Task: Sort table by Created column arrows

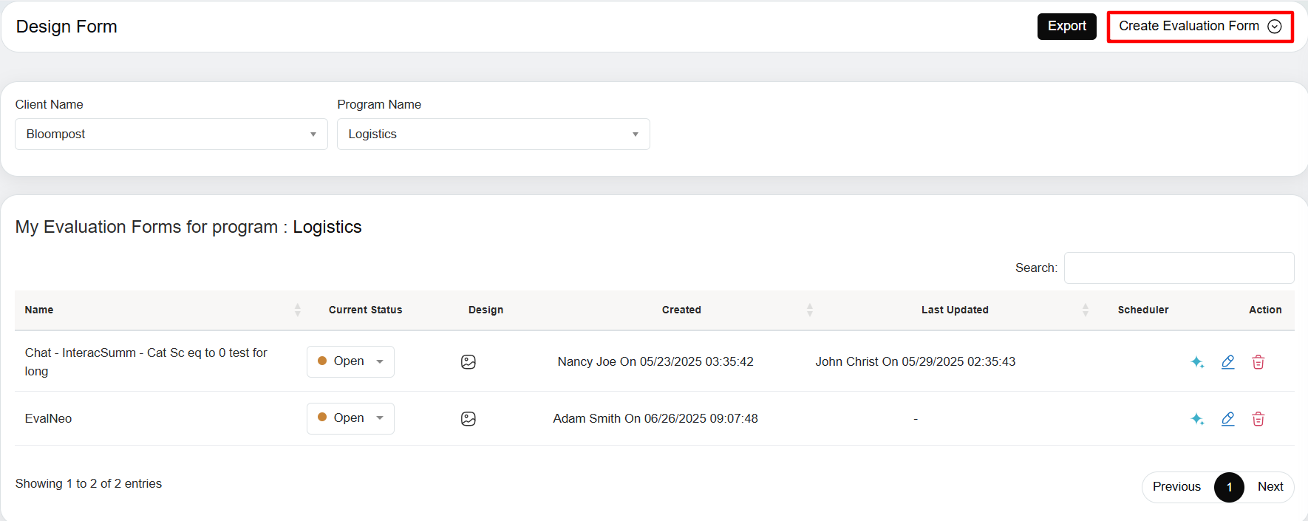Action: (x=810, y=310)
